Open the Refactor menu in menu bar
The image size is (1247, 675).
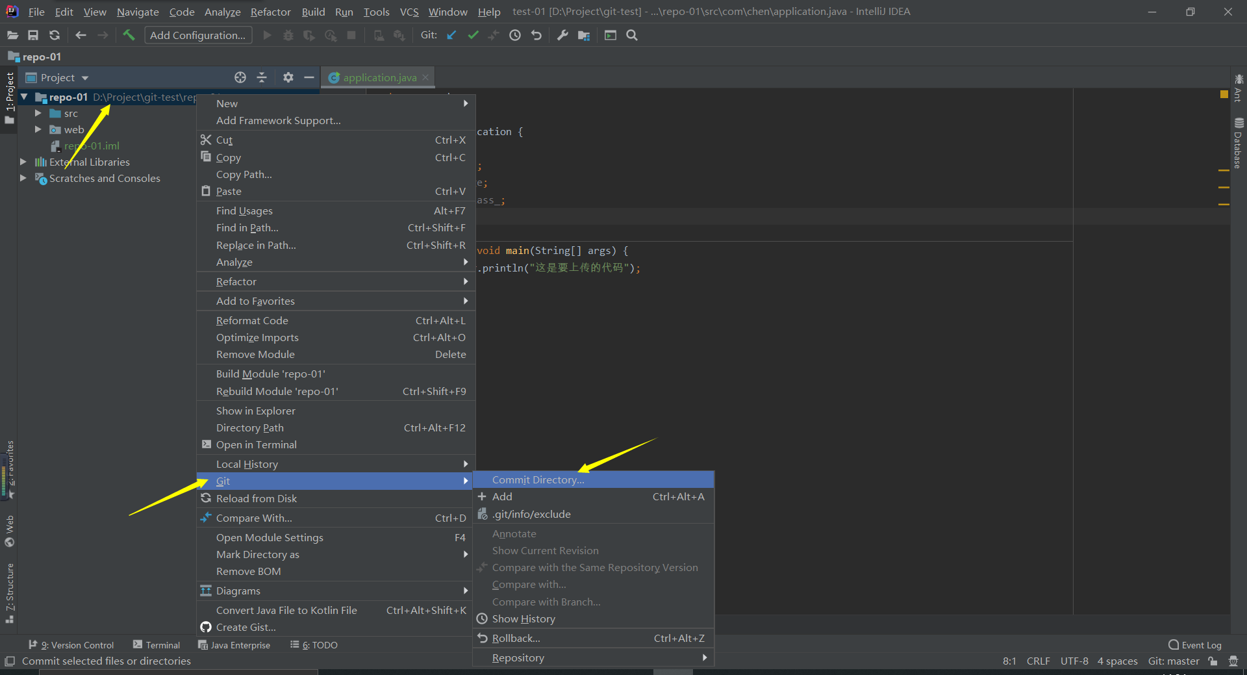pos(270,12)
